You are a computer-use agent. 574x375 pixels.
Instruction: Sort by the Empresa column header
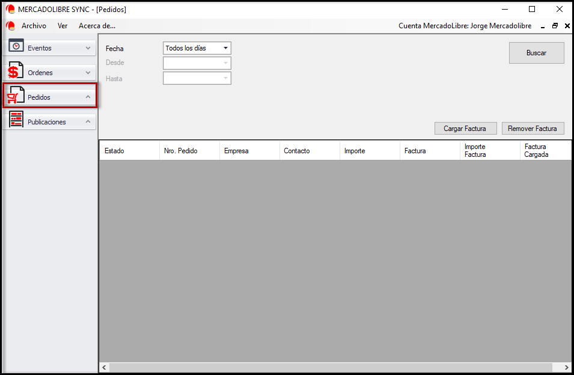[249, 150]
